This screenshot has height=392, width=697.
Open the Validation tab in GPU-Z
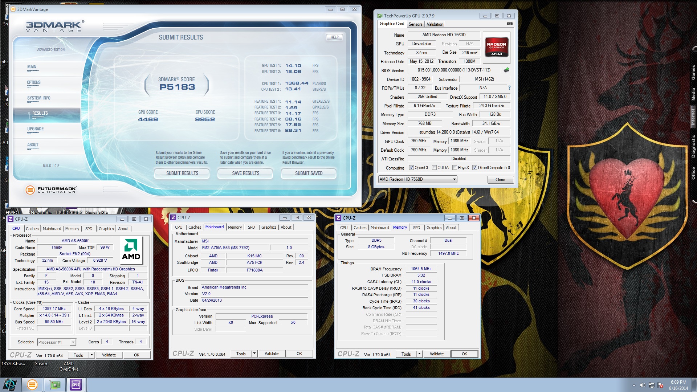pos(435,24)
